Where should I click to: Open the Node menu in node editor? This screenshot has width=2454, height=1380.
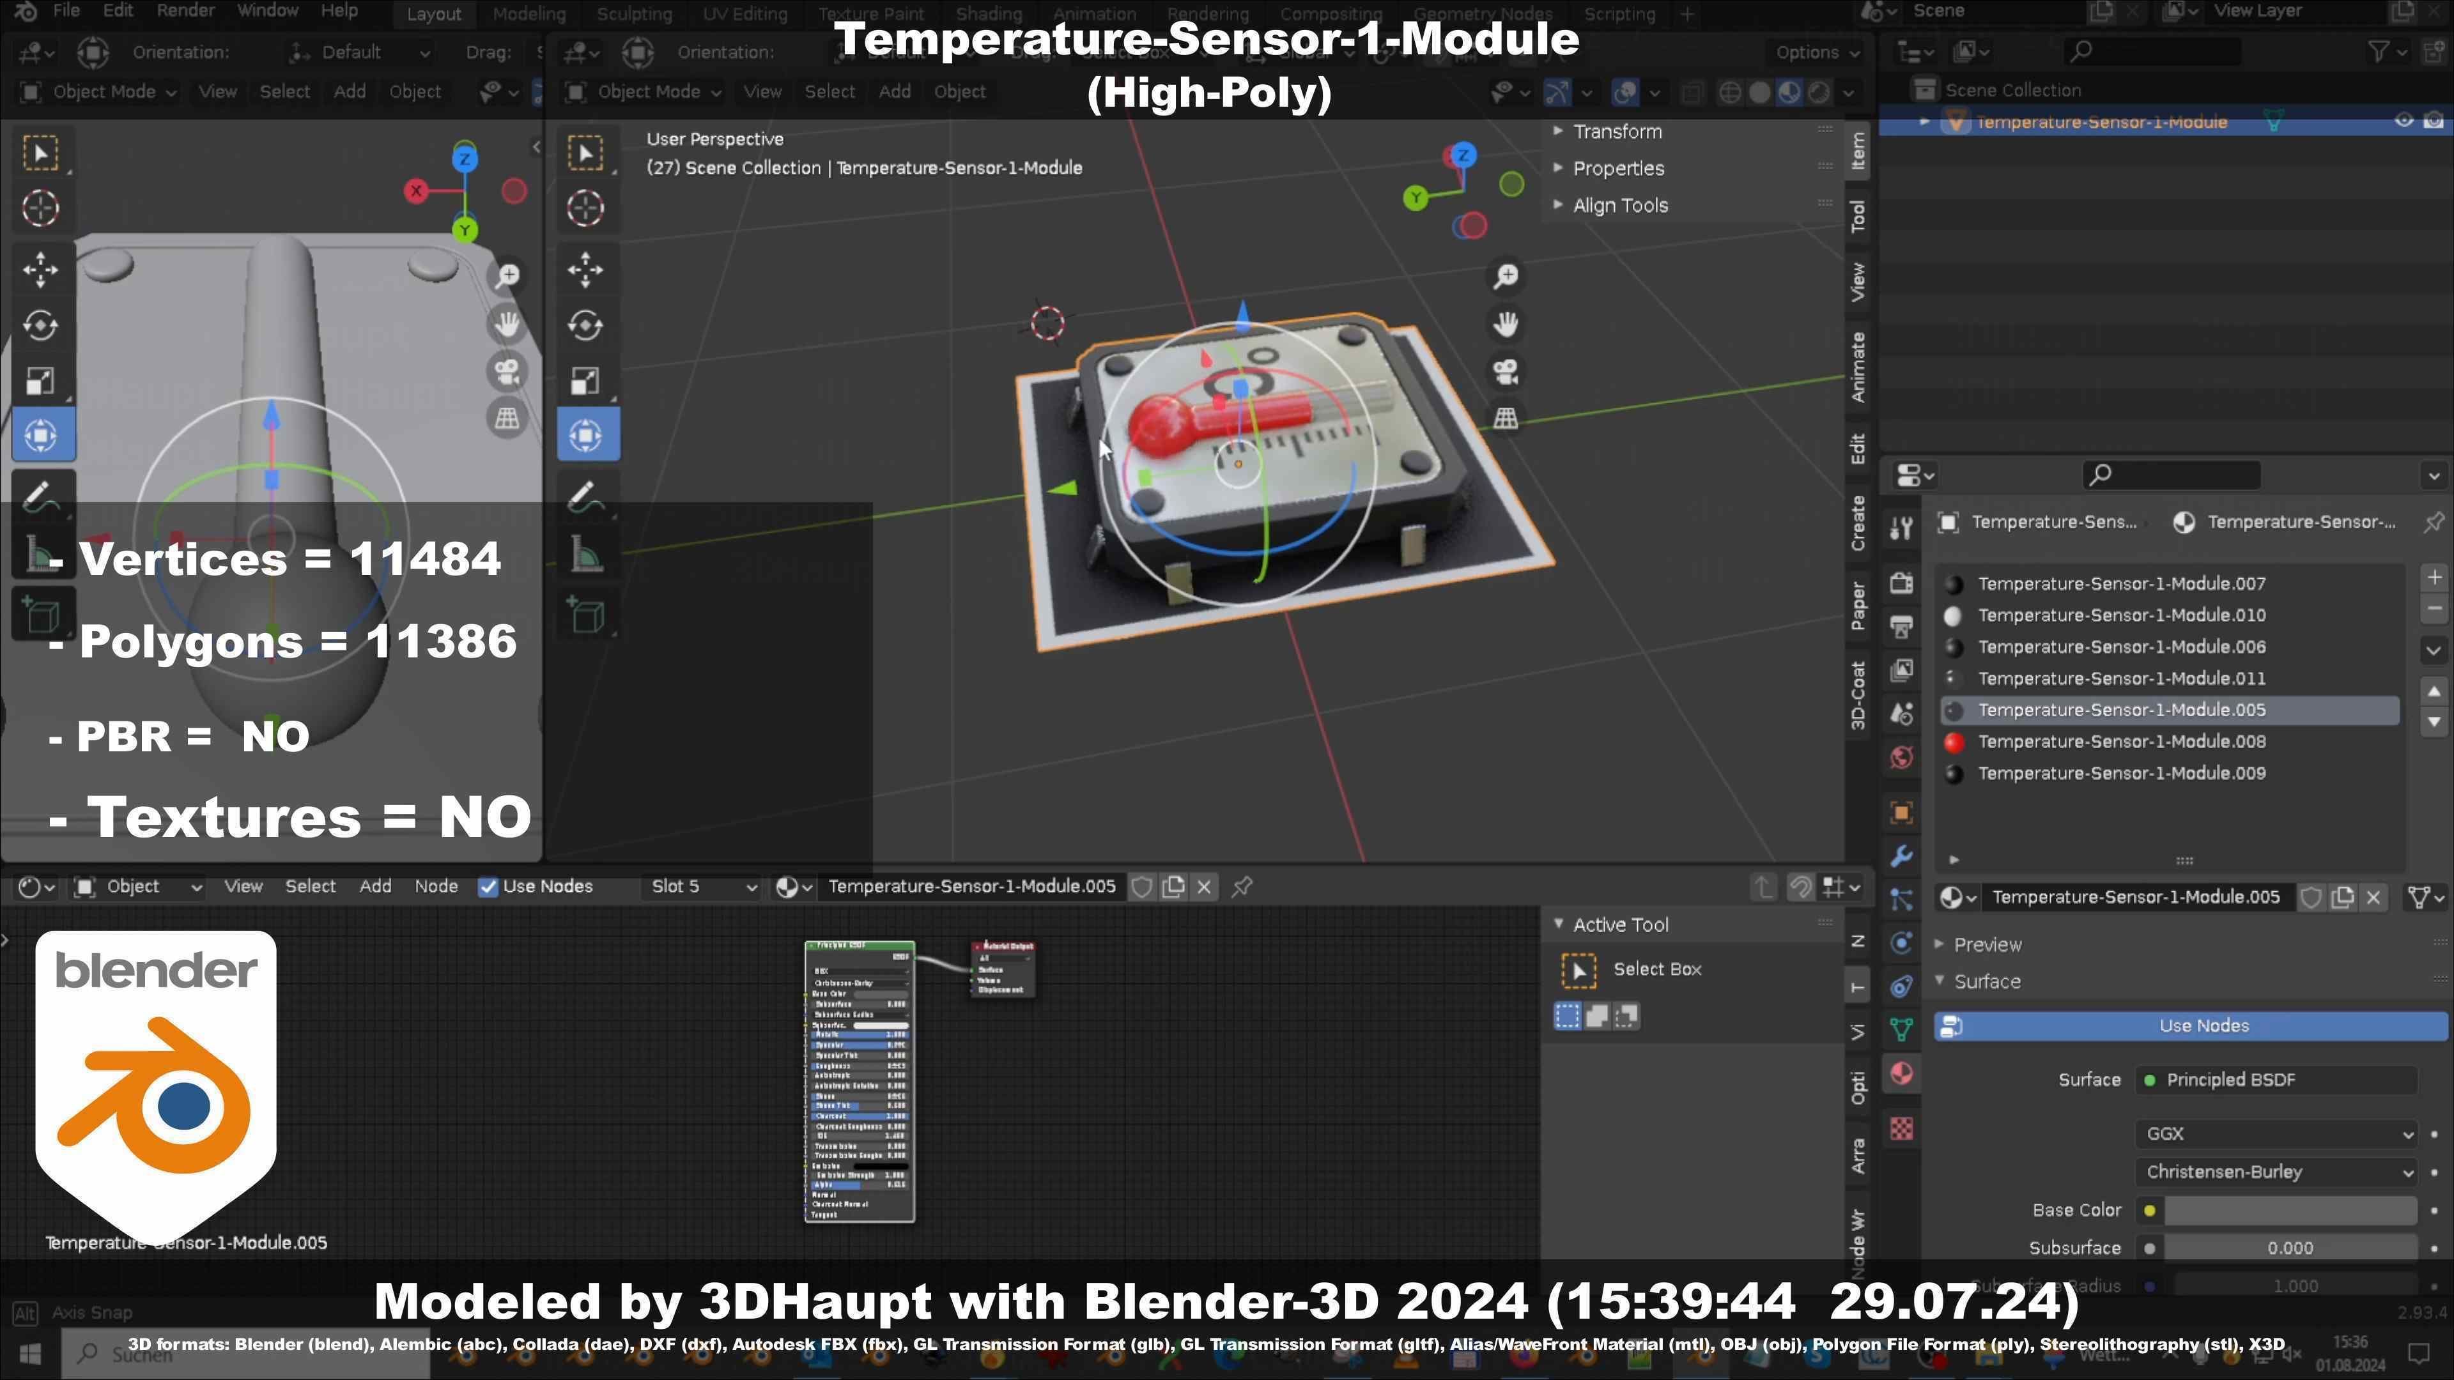click(435, 887)
